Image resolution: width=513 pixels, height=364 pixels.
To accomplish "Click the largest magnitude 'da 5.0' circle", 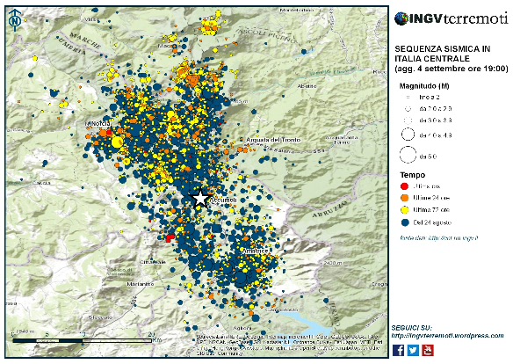I will pos(408,155).
